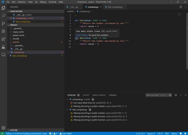Select Missing docstring in public module under compute.py
The height and width of the screenshot is (135, 188).
[x=89, y=106]
